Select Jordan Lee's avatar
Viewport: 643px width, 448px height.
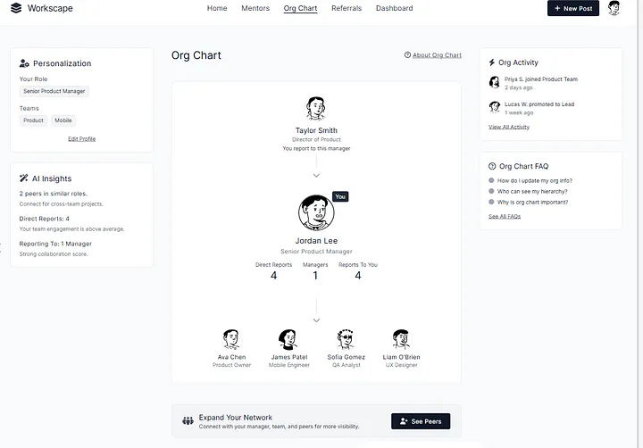[316, 212]
